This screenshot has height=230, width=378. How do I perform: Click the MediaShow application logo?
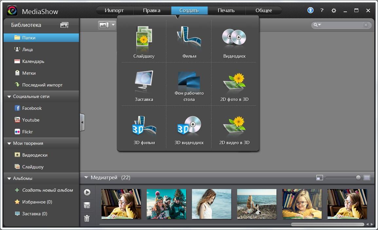[x=12, y=10]
